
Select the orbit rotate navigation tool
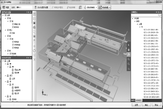129,54
